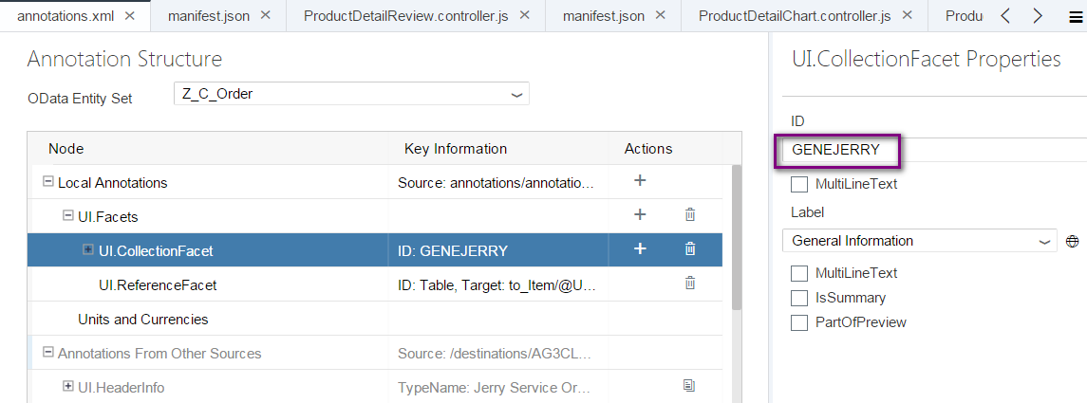Click 'Source: annotations/annotatio...' cell
Viewport: 1087px width, 403px height.
tap(497, 183)
